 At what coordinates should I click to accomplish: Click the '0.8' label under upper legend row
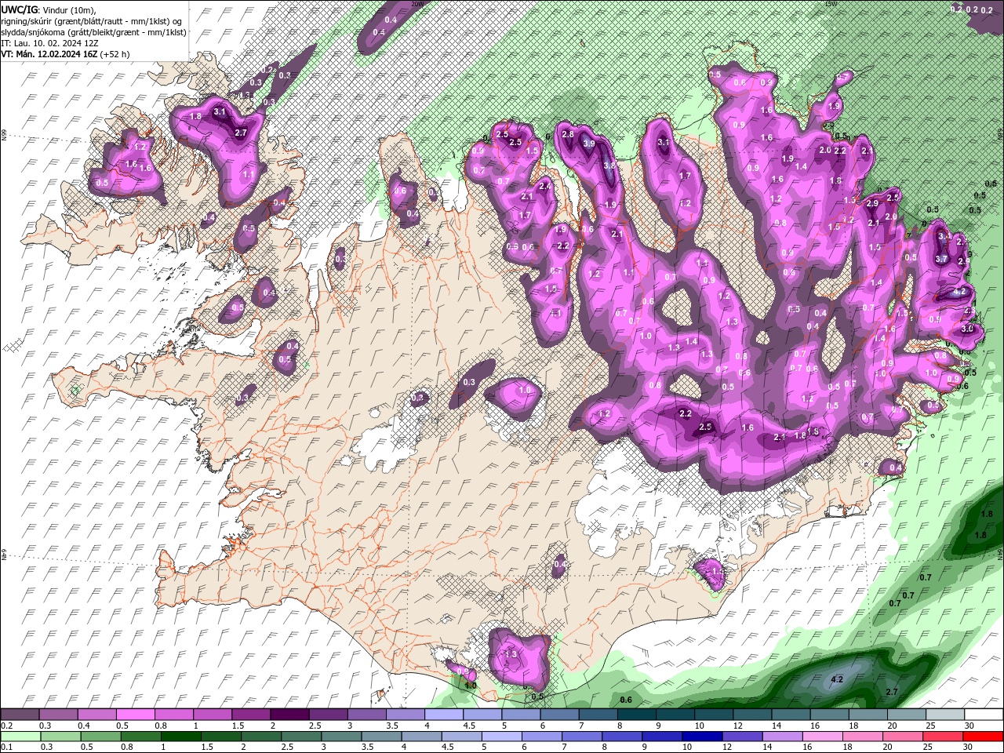click(x=161, y=726)
